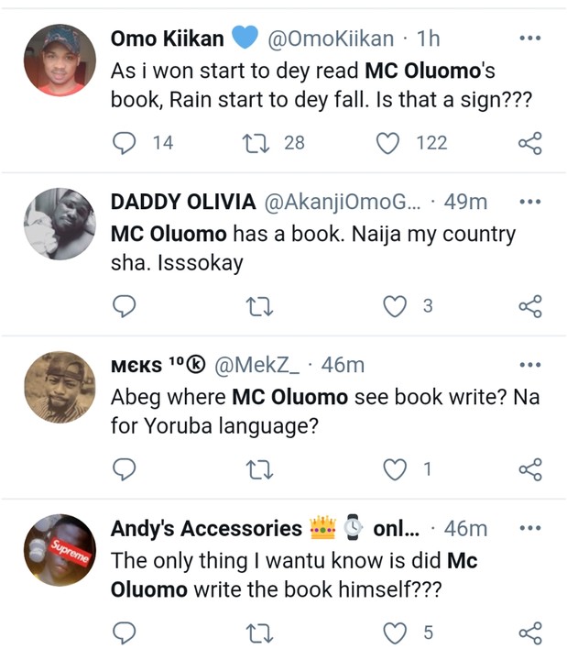View Omo Kiikan's profile picture
Image resolution: width=567 pixels, height=660 pixels.
point(60,60)
